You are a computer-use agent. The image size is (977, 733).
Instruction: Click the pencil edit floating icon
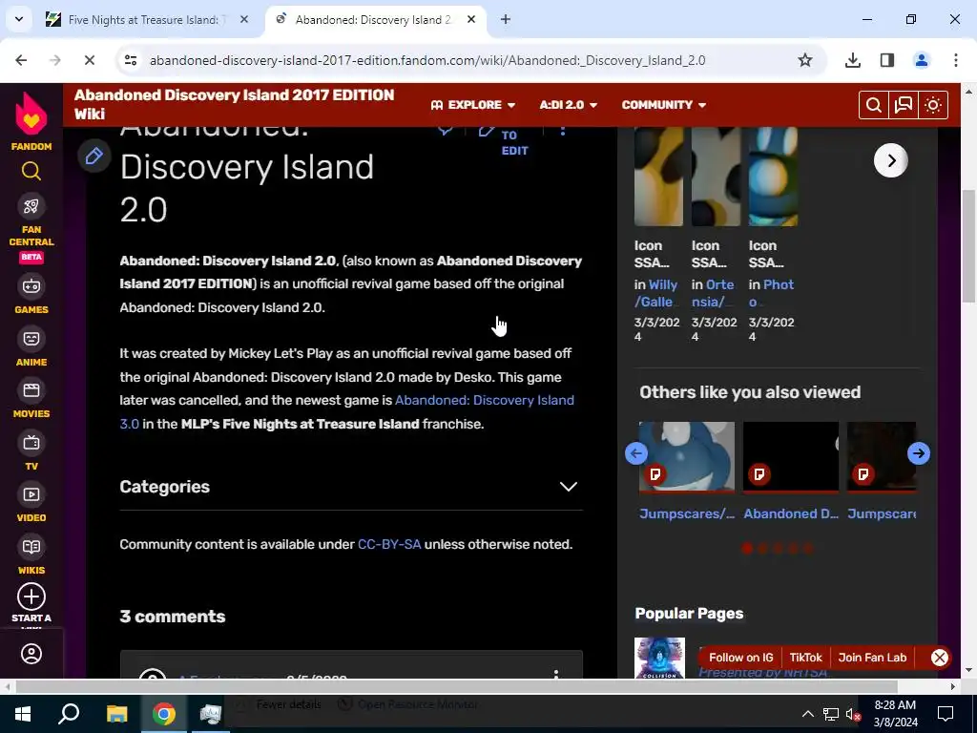coord(94,156)
